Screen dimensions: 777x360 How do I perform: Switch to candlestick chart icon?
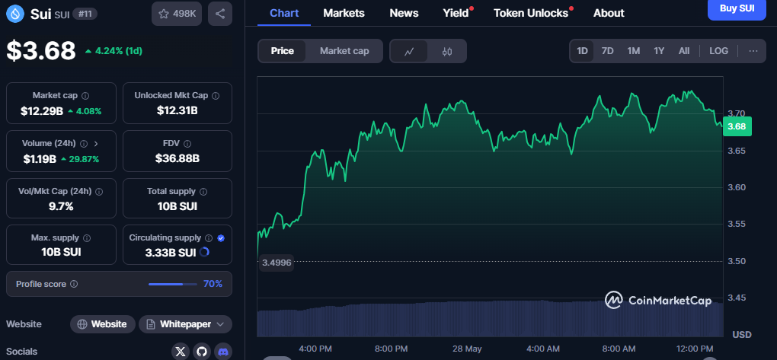click(447, 51)
